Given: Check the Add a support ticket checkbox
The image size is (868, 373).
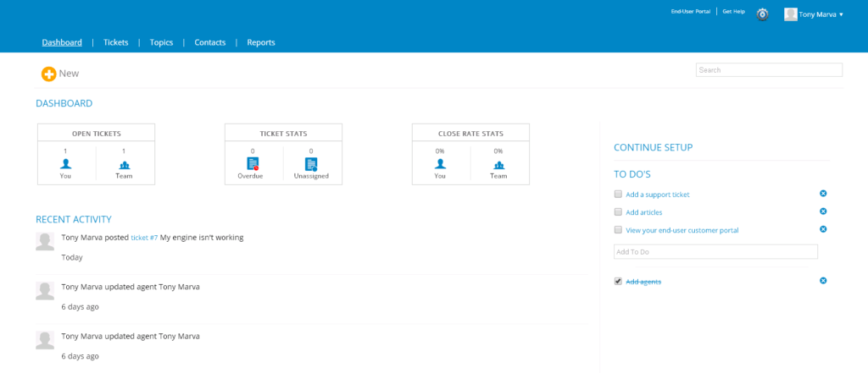Looking at the screenshot, I should pos(618,194).
